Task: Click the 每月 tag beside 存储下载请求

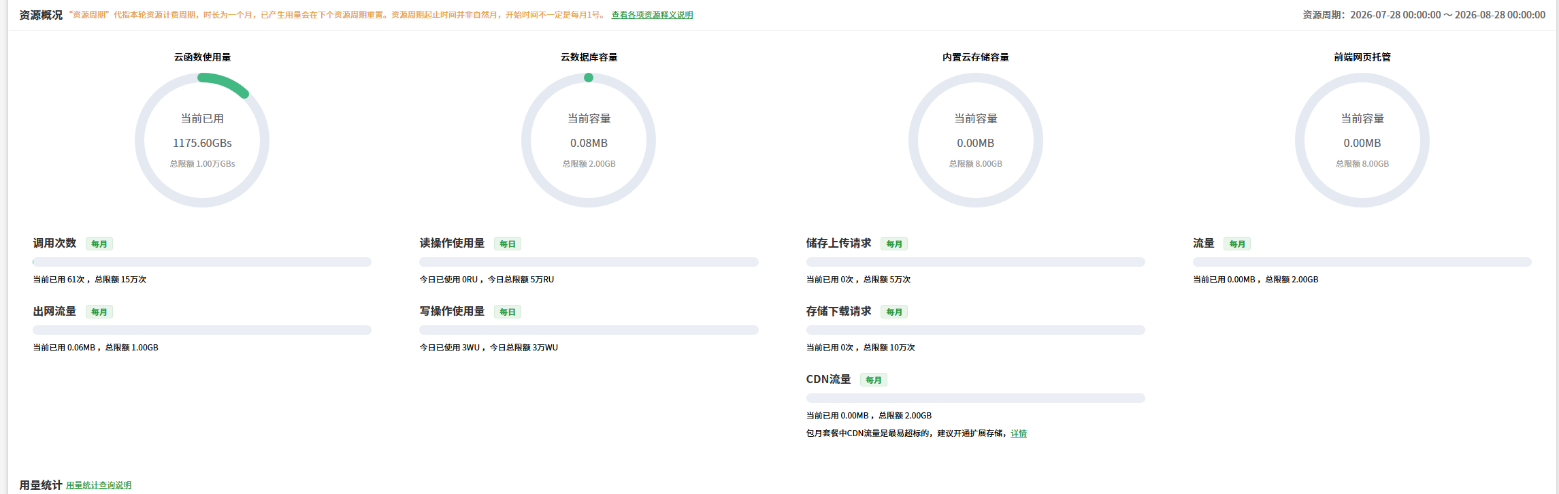Action: click(x=894, y=312)
